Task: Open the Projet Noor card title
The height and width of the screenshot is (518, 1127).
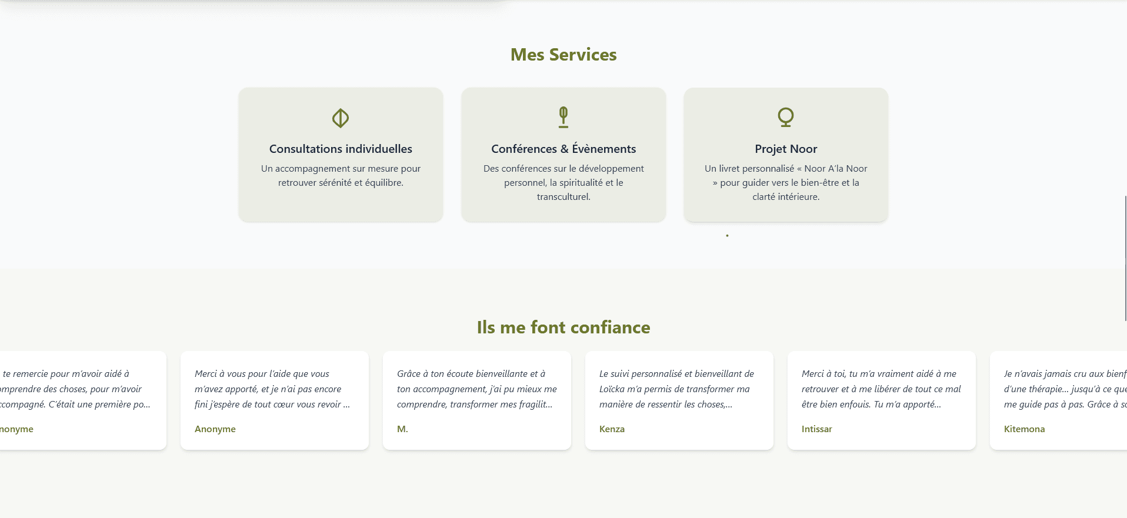Action: pos(786,149)
